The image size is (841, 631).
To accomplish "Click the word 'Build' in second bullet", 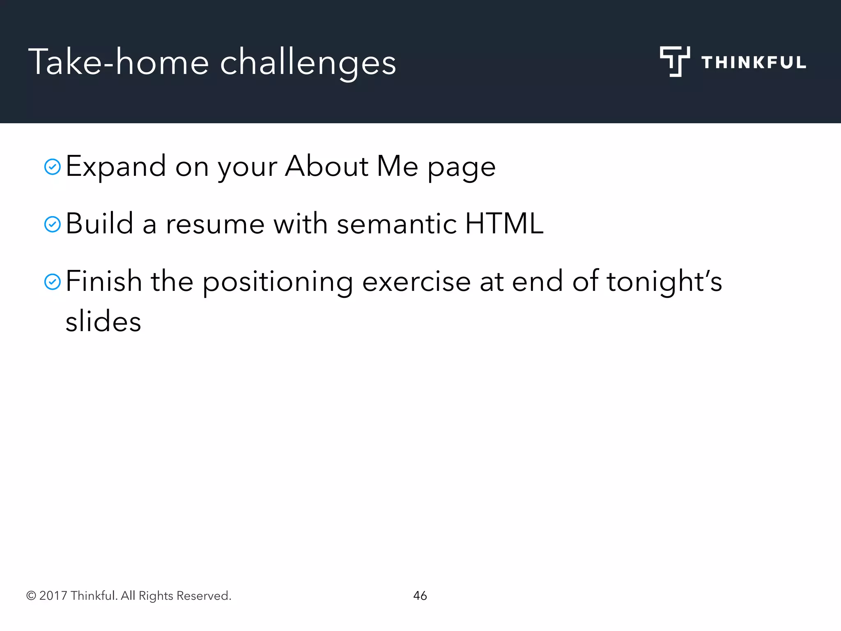I will (x=100, y=223).
